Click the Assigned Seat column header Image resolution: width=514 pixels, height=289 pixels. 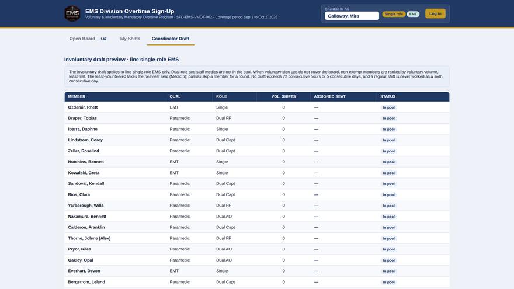[x=329, y=96]
